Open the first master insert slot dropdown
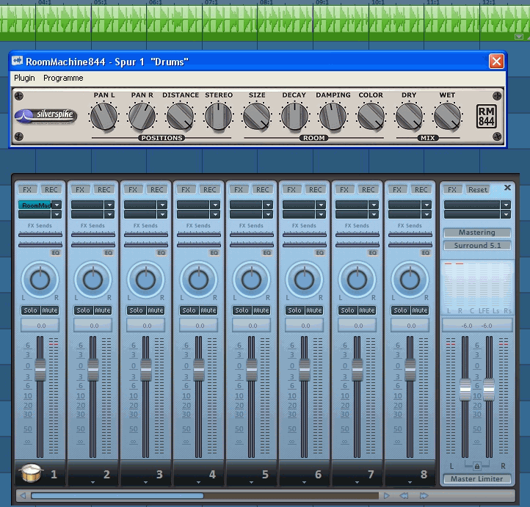The width and height of the screenshot is (530, 507). point(506,205)
